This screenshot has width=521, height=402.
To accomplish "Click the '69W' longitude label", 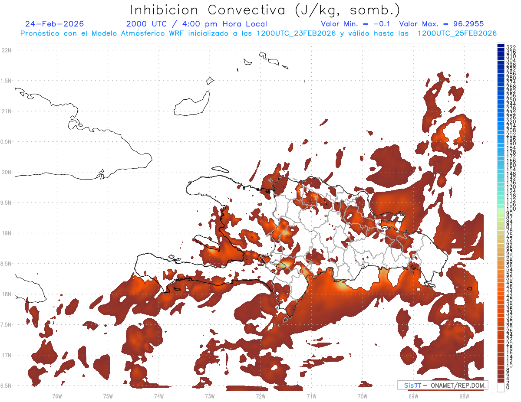I will [413, 395].
